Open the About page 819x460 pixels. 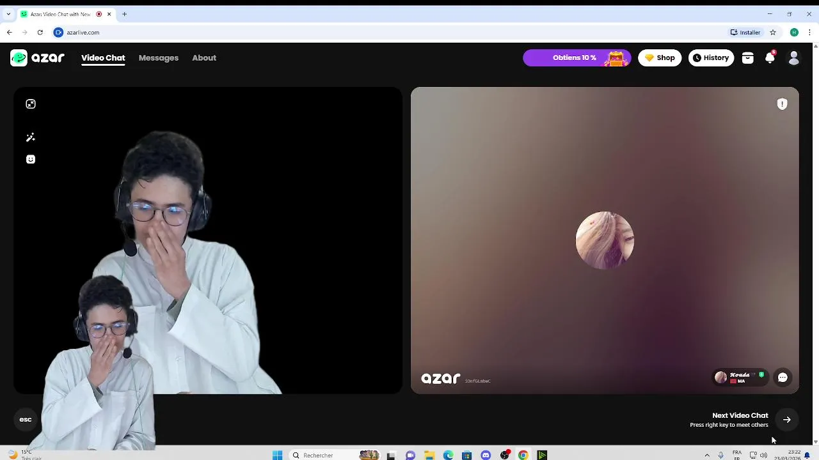tap(204, 57)
